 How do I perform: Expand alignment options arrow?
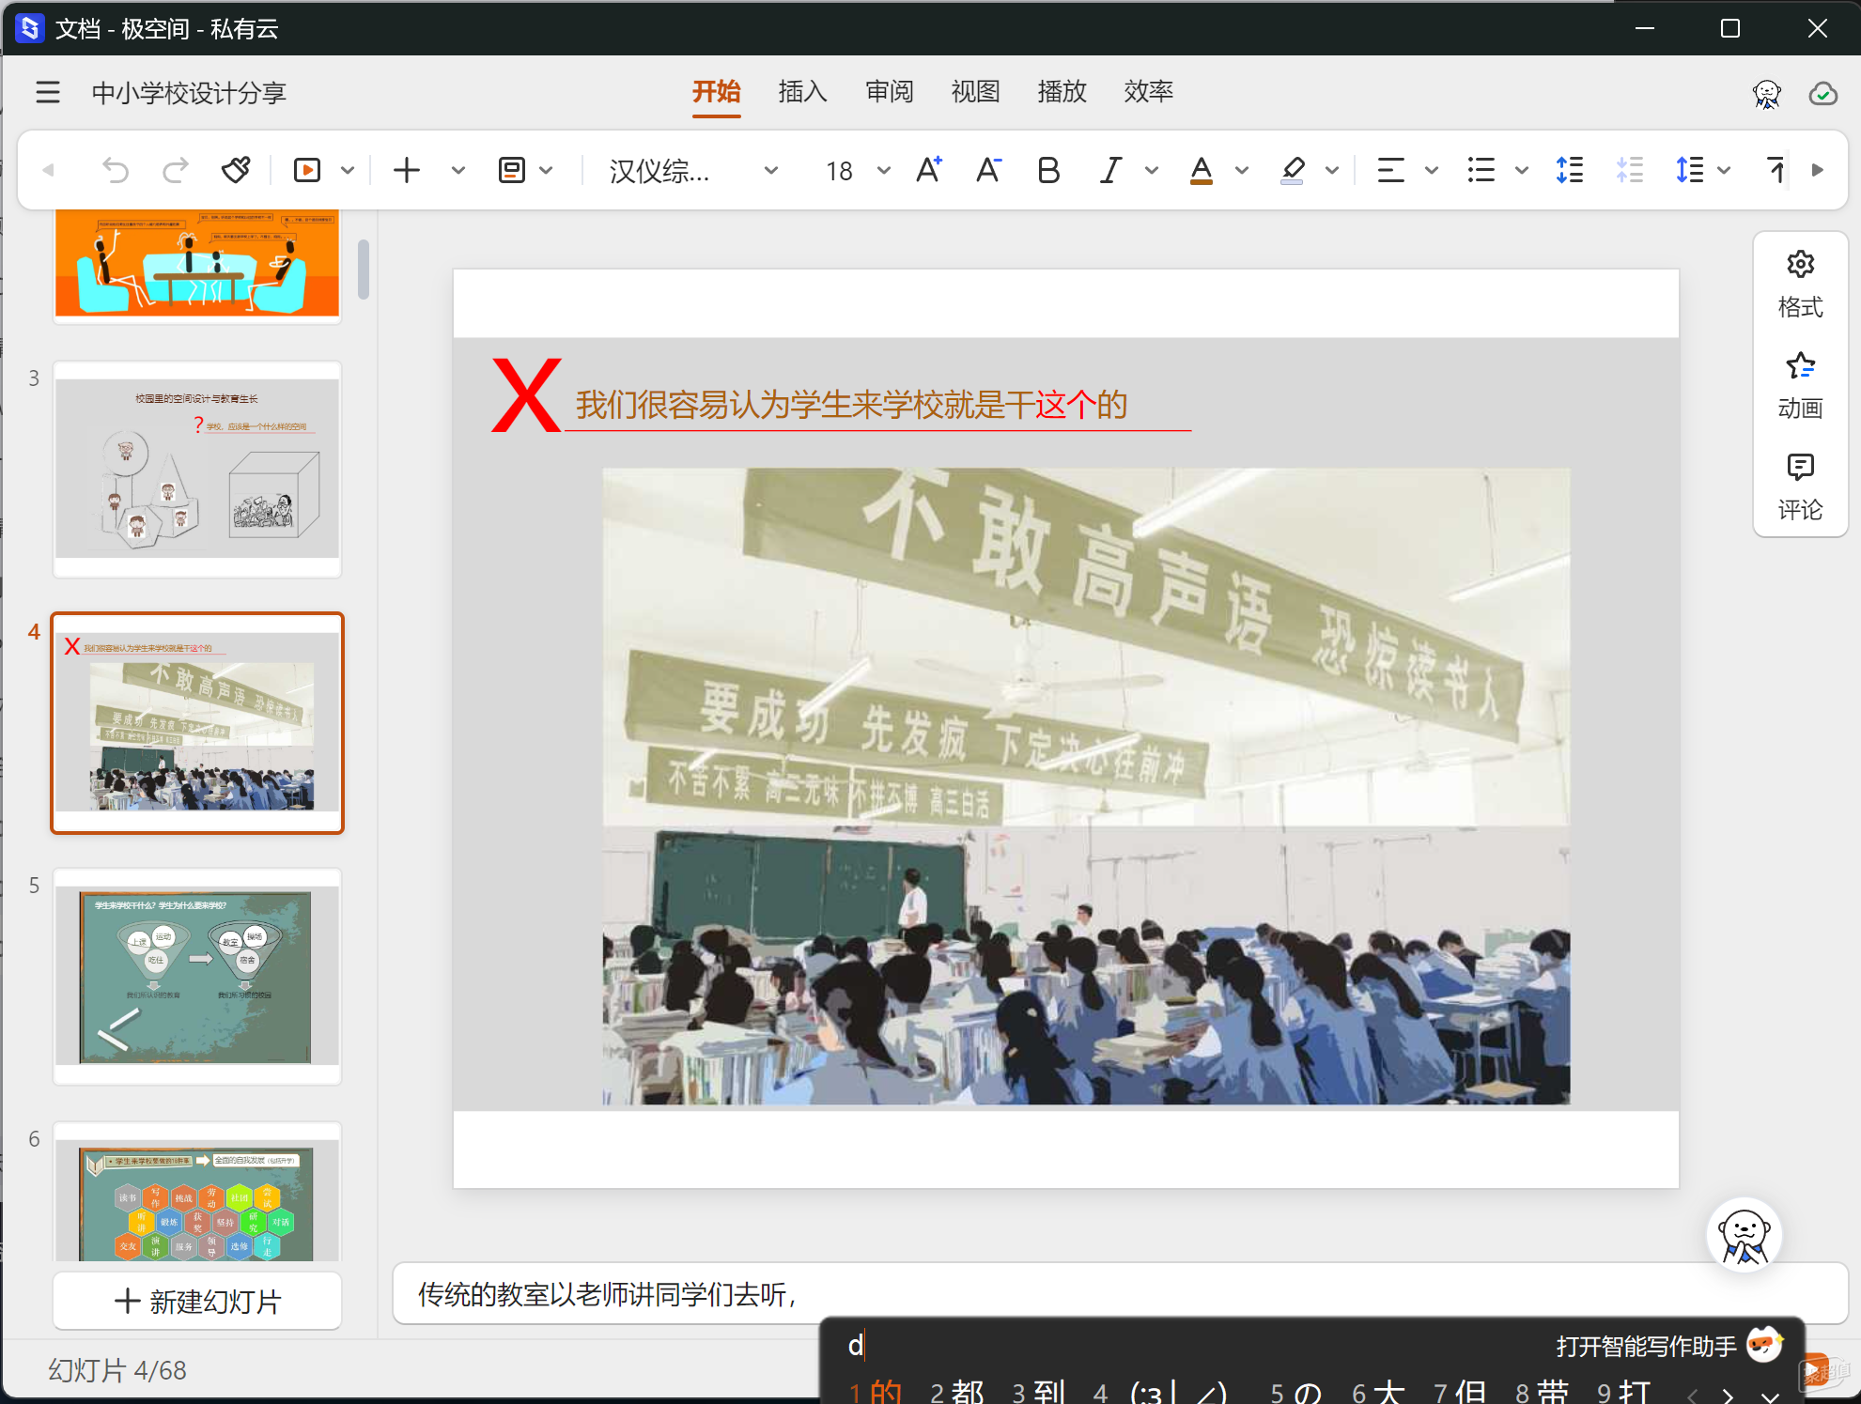click(1432, 171)
